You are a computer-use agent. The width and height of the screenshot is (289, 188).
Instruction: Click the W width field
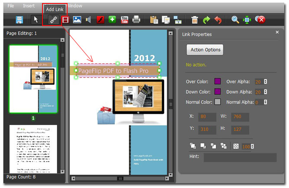pyautogui.click(x=240, y=117)
